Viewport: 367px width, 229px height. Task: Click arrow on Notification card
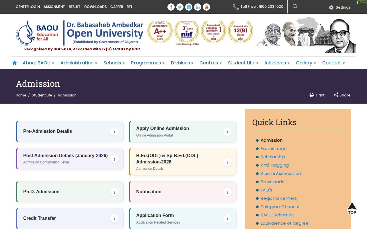[x=227, y=192]
